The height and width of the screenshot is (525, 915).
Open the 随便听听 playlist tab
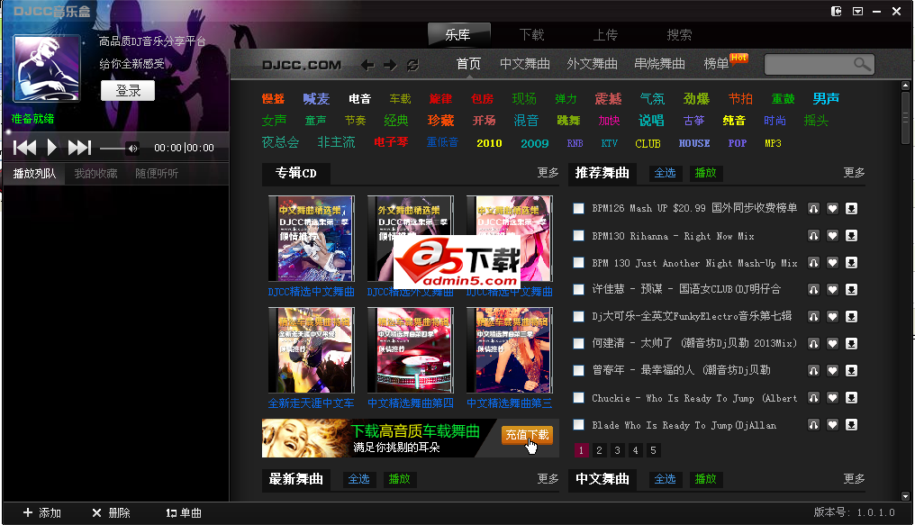[x=157, y=173]
